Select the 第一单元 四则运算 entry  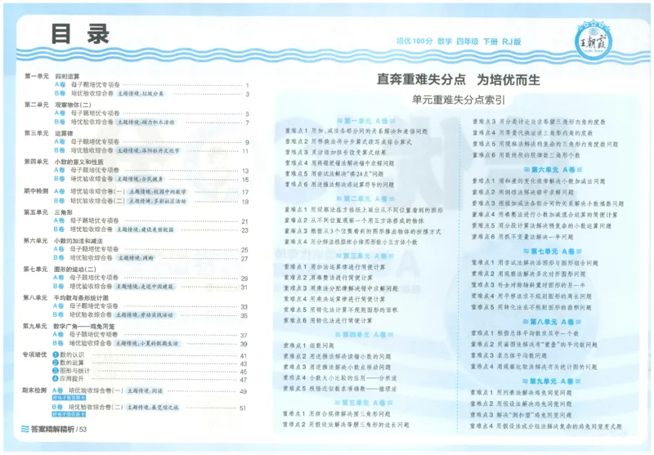(52, 76)
